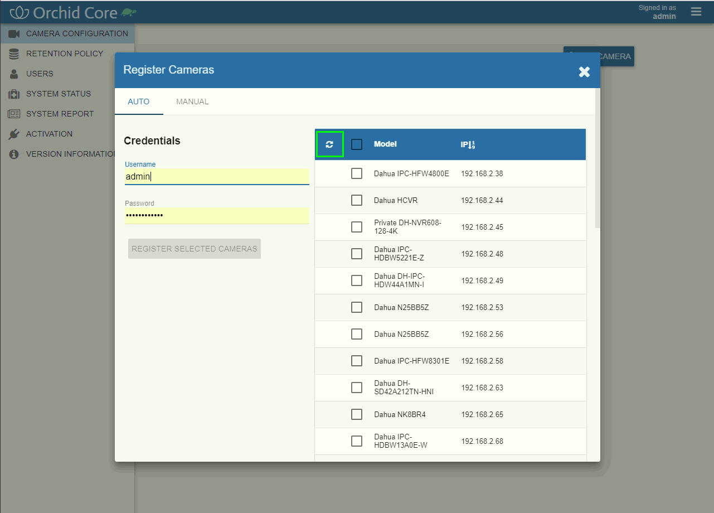The width and height of the screenshot is (714, 513).
Task: Toggle the select-all cameras checkbox
Action: pyautogui.click(x=357, y=144)
